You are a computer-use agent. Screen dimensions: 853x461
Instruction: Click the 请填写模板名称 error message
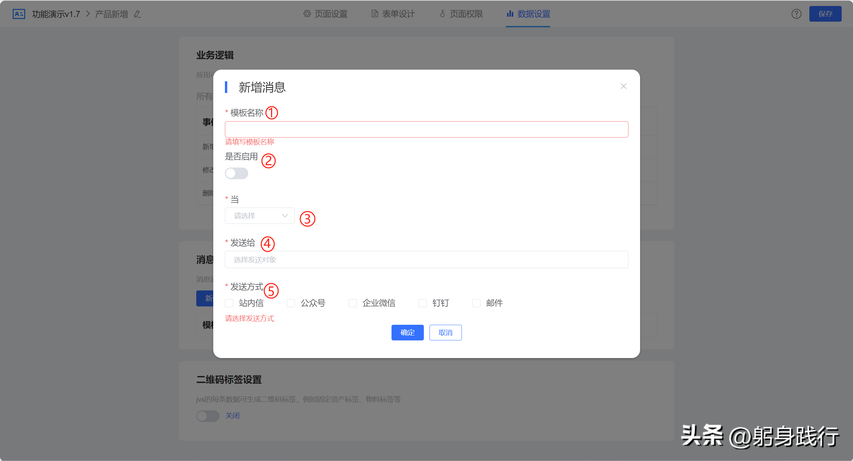tap(250, 142)
